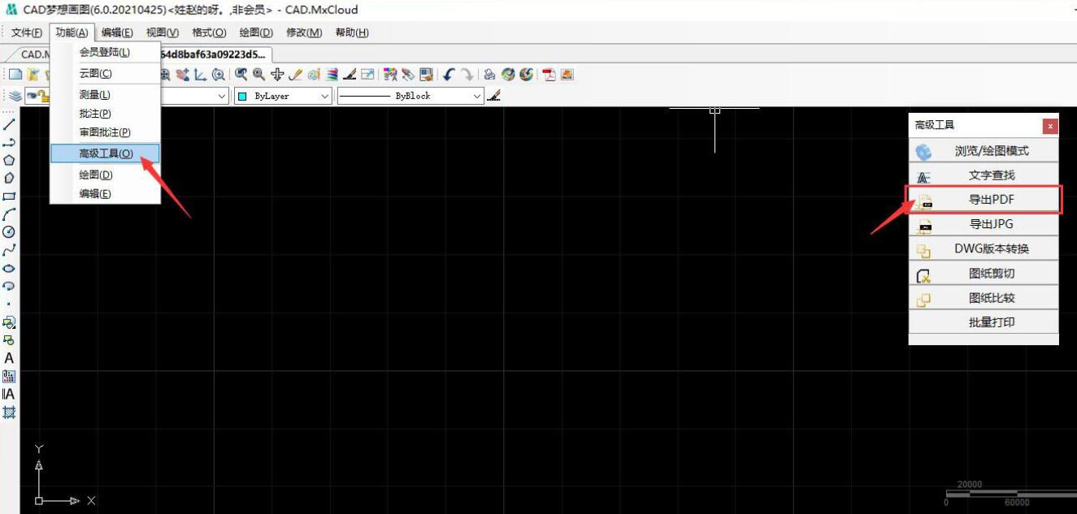Expand the ByBlock linetype dropdown
The image size is (1077, 514).
(477, 96)
